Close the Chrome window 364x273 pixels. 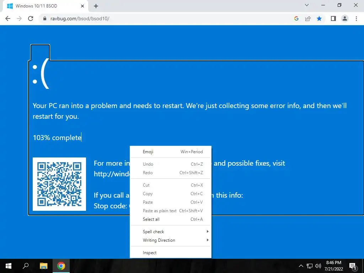click(355, 5)
